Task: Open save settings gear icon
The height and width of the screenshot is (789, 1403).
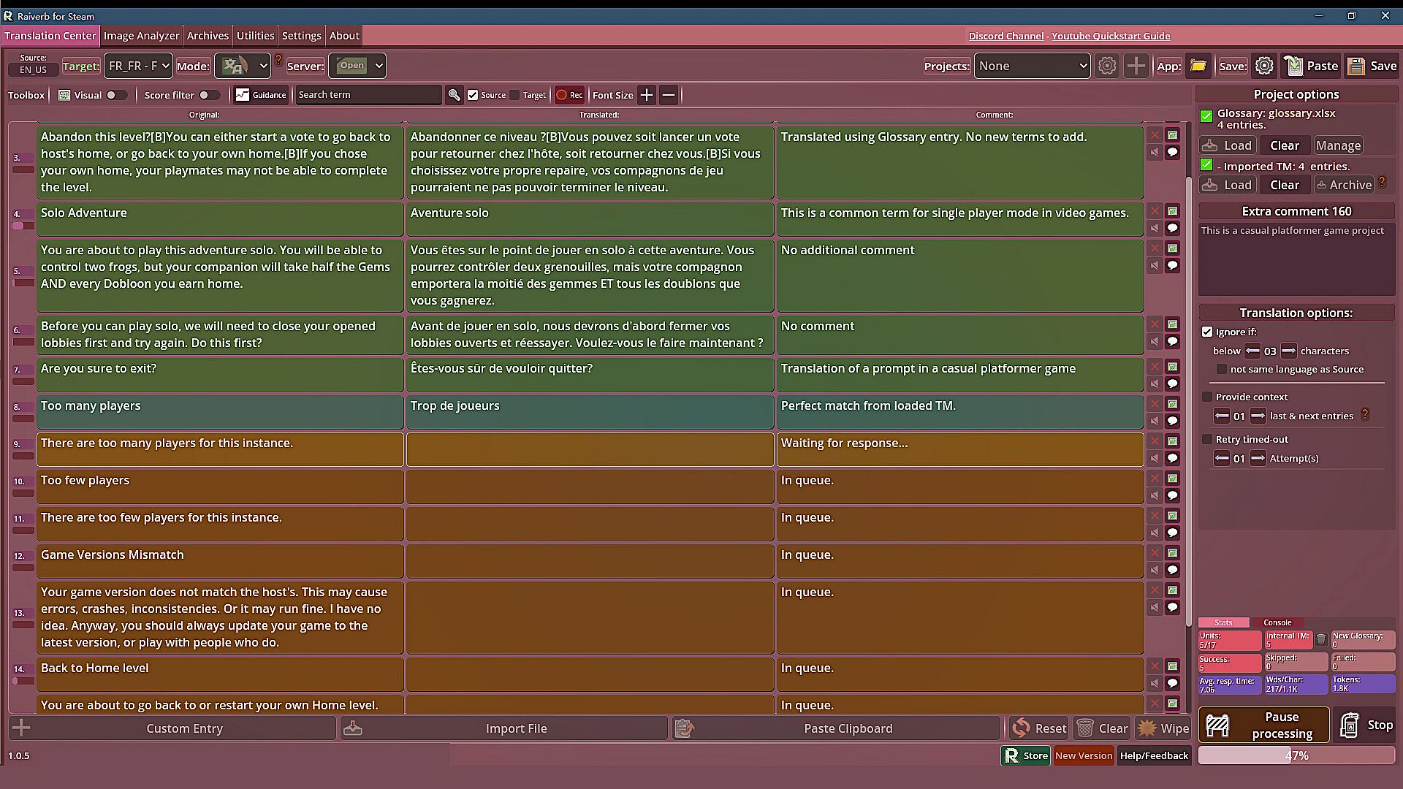Action: (x=1264, y=66)
